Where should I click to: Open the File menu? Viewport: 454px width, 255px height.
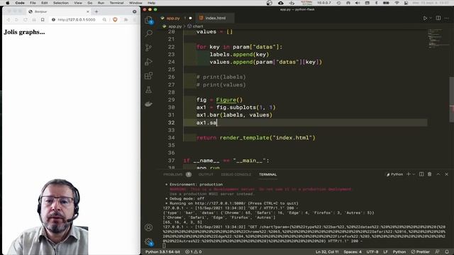[33, 3]
